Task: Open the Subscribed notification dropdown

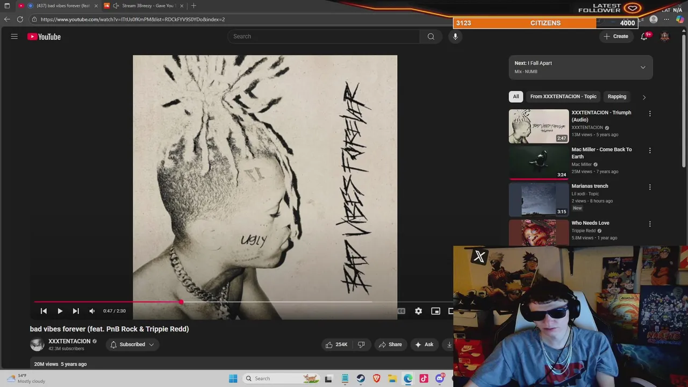Action: pos(132,345)
